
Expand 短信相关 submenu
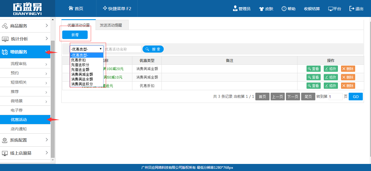point(25,83)
